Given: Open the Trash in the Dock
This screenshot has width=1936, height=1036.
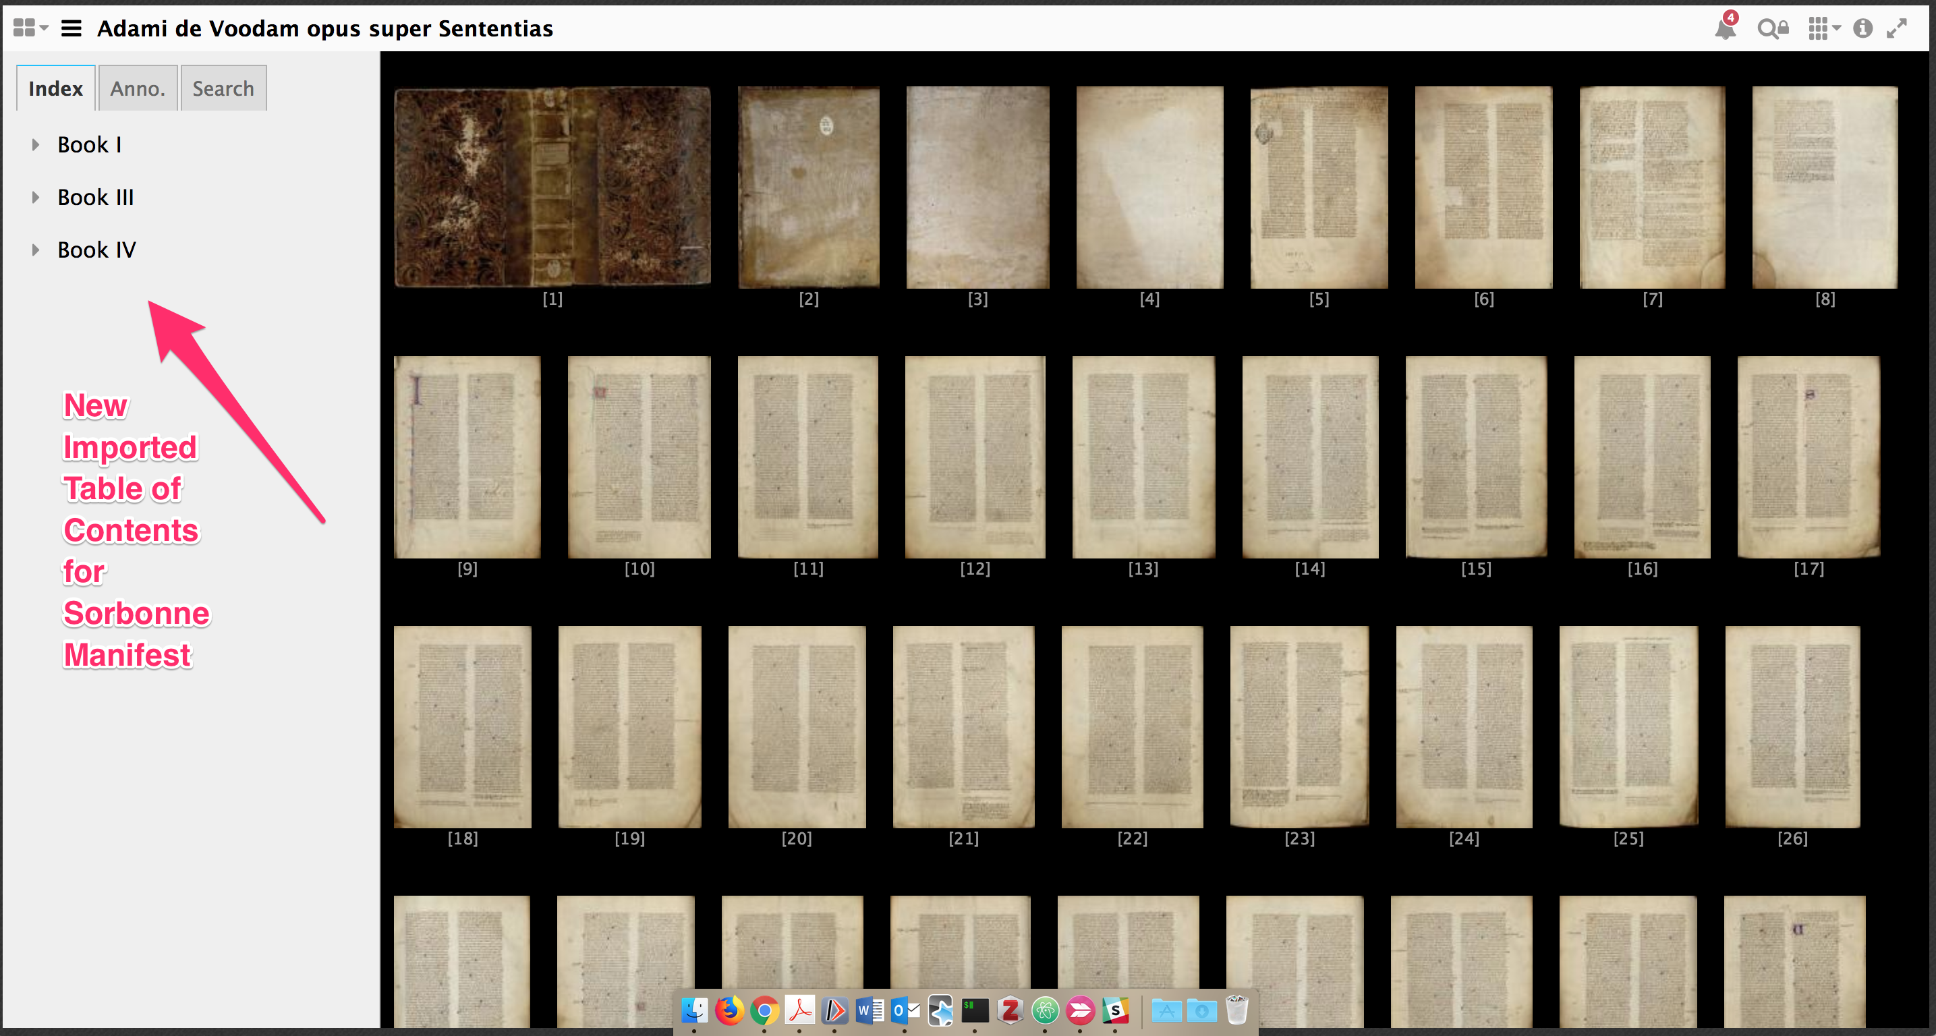Looking at the screenshot, I should click(x=1237, y=1010).
